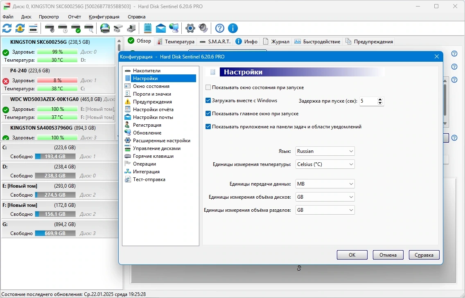Uncheck Показывать главное окно при запуске
The width and height of the screenshot is (465, 298).
click(208, 114)
